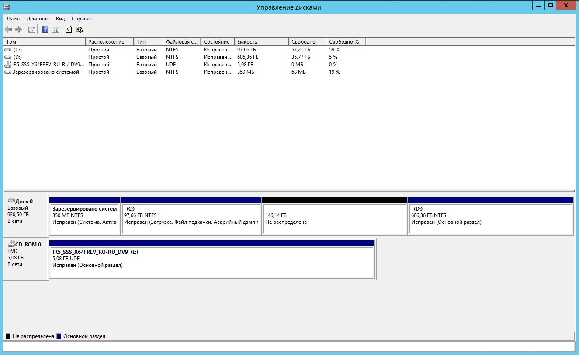The width and height of the screenshot is (579, 355).
Task: Open the Файл menu
Action: (13, 19)
